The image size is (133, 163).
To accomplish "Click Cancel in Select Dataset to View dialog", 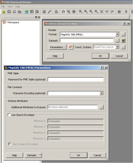I will click(x=119, y=56).
